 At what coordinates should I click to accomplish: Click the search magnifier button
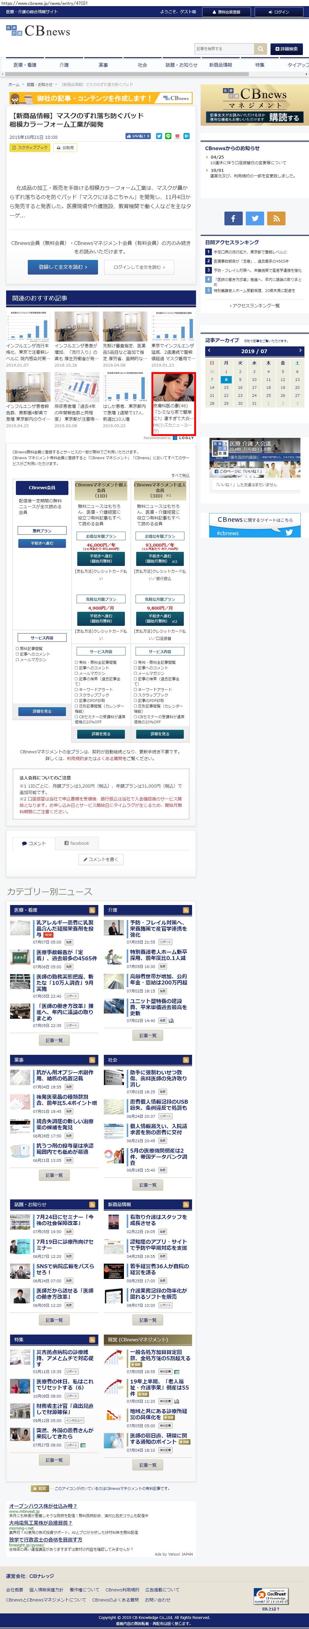point(260,49)
